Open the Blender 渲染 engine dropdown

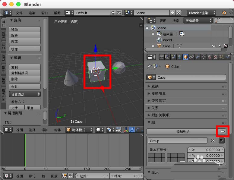201,13
